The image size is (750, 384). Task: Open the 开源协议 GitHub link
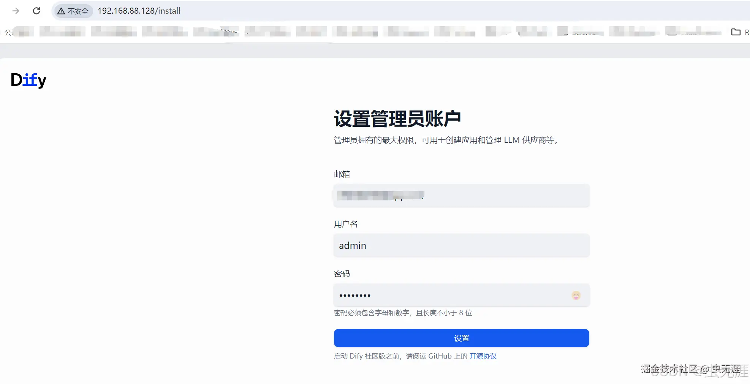[483, 356]
